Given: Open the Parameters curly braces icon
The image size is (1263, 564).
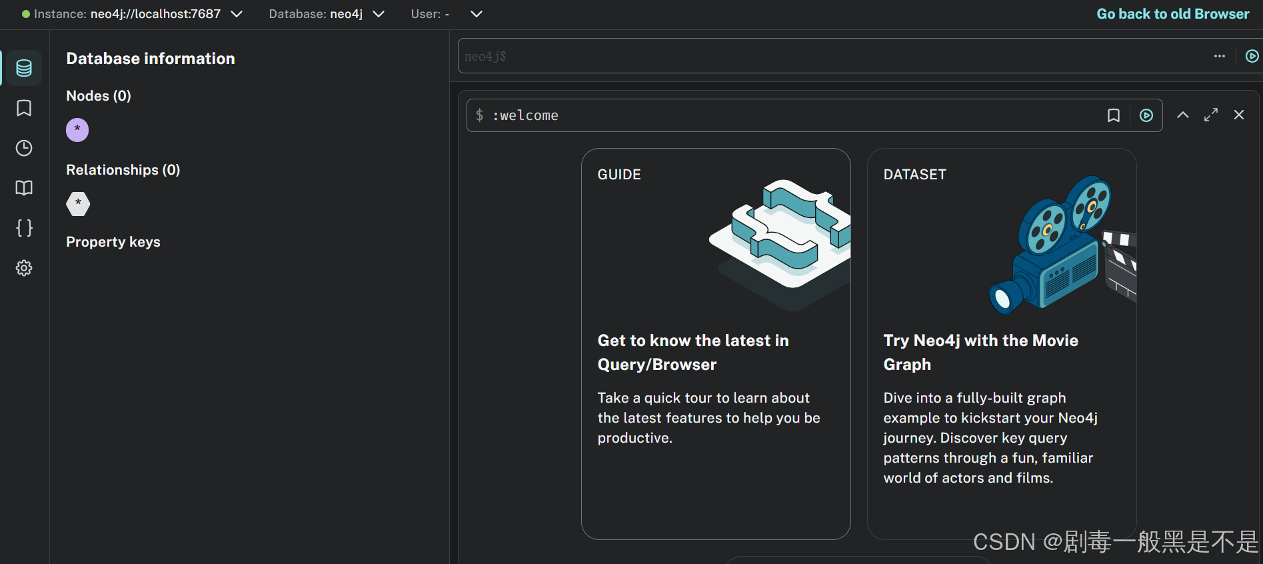Looking at the screenshot, I should tap(24, 228).
